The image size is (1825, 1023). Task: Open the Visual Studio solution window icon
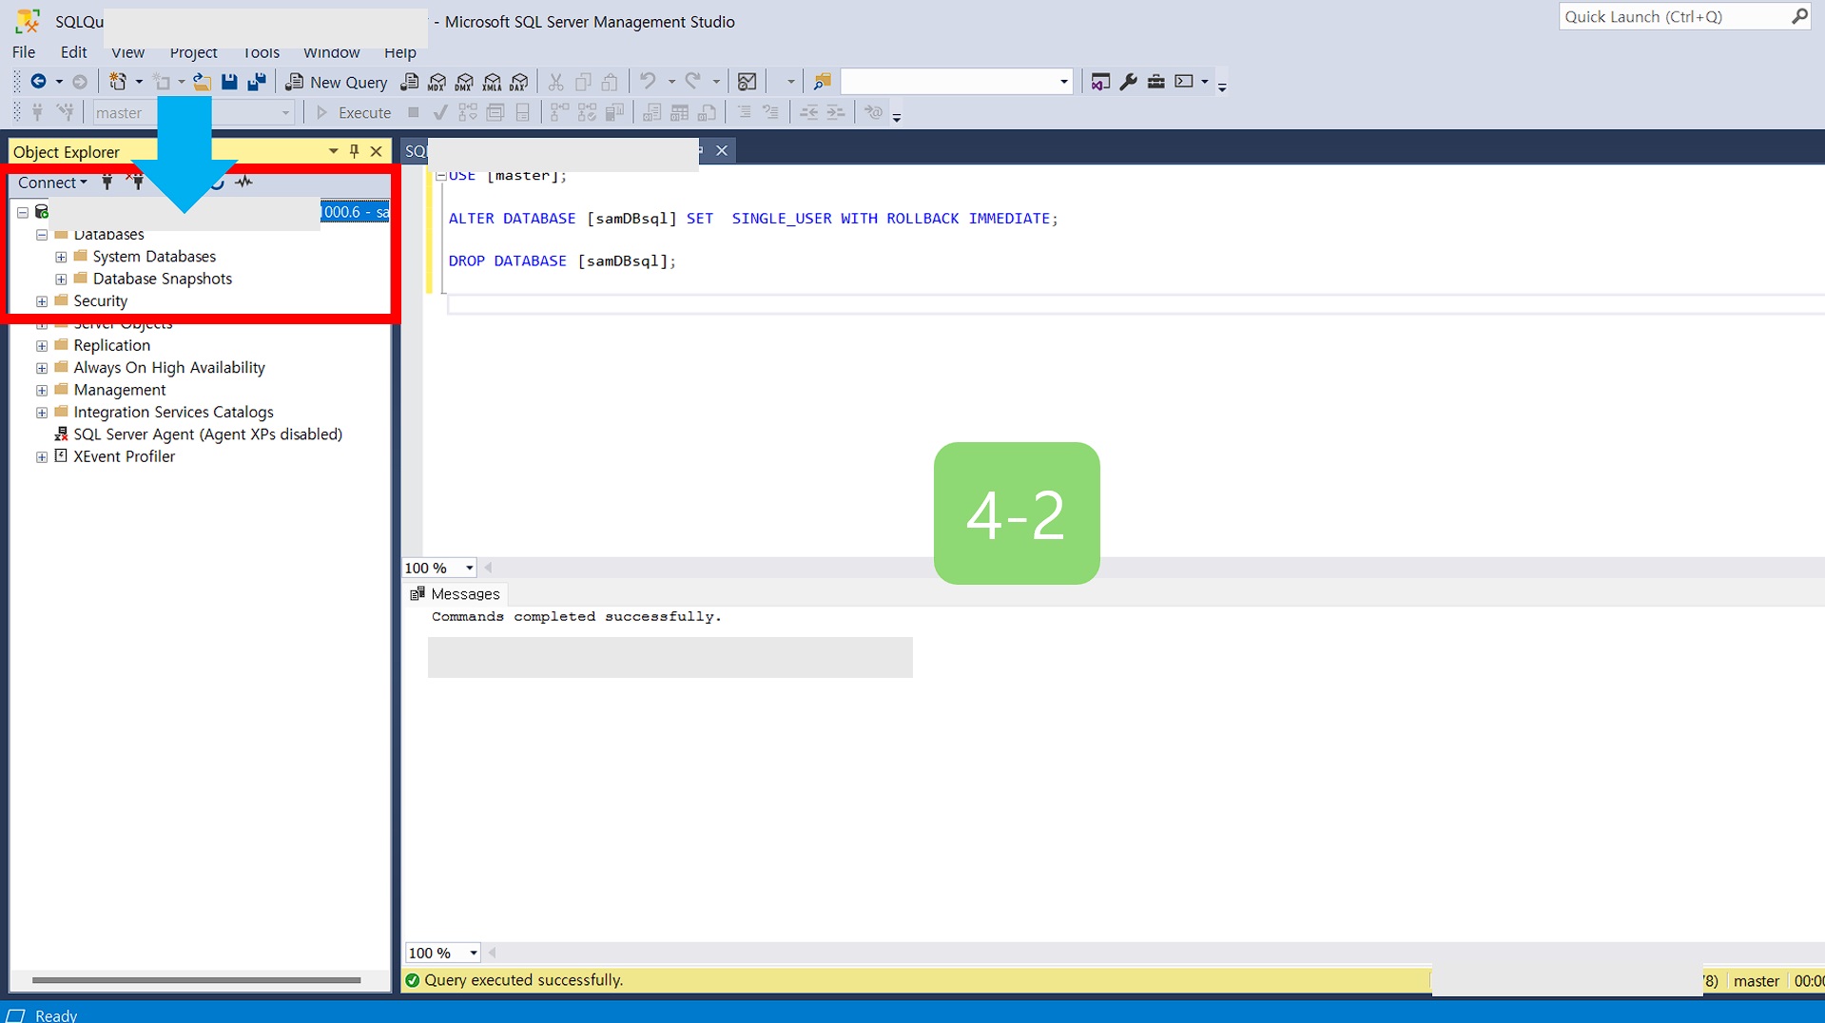(x=1100, y=82)
